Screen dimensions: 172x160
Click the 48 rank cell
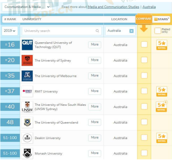[10, 122]
